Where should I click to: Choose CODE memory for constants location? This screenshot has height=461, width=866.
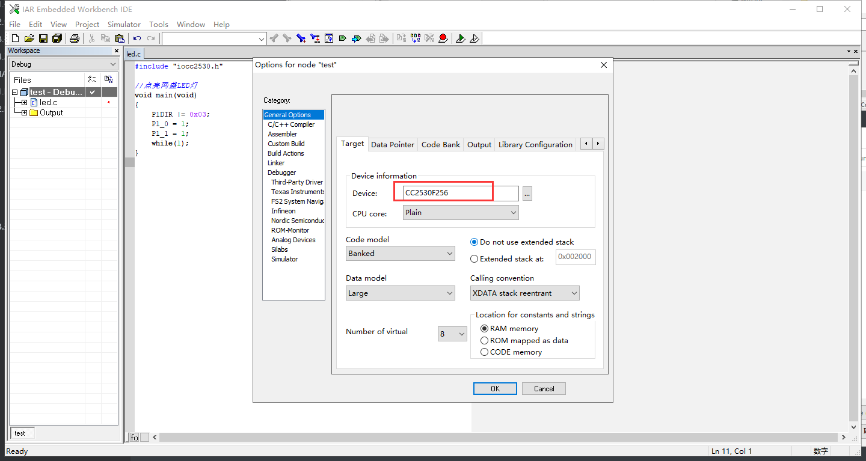pos(484,352)
